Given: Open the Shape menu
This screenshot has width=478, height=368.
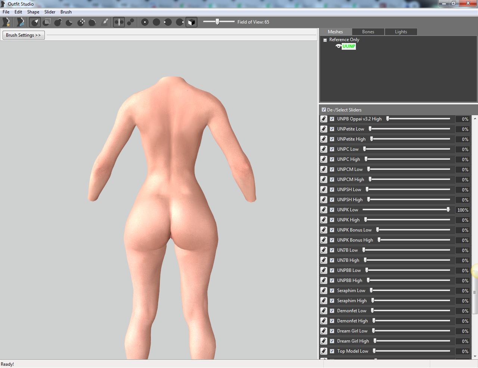Looking at the screenshot, I should [x=33, y=12].
